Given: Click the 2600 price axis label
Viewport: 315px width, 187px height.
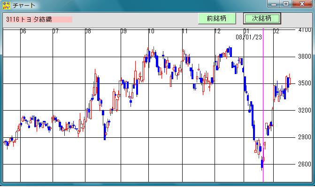Looking at the screenshot, I should click(x=305, y=165).
